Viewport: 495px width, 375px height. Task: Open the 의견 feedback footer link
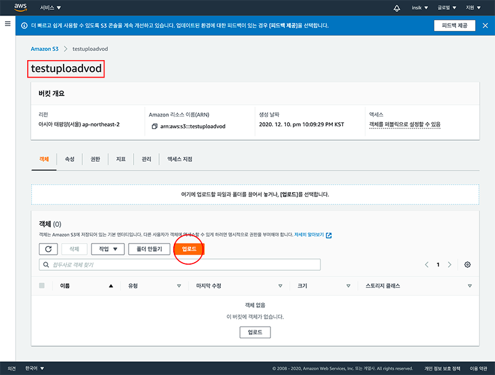12,368
